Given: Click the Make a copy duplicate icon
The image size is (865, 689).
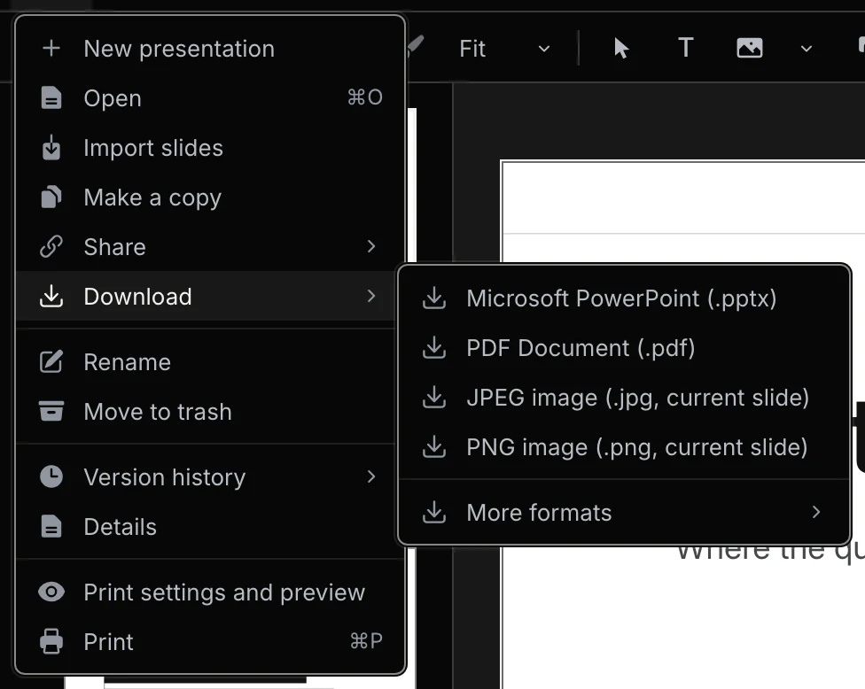Looking at the screenshot, I should click(51, 197).
